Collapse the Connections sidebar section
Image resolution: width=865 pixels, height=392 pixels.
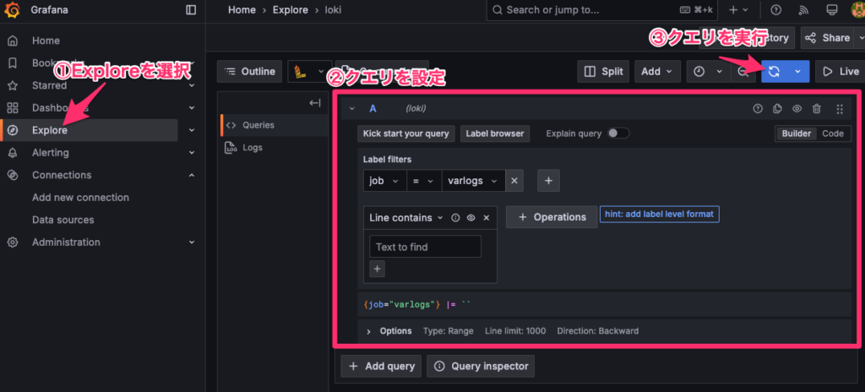click(x=192, y=175)
